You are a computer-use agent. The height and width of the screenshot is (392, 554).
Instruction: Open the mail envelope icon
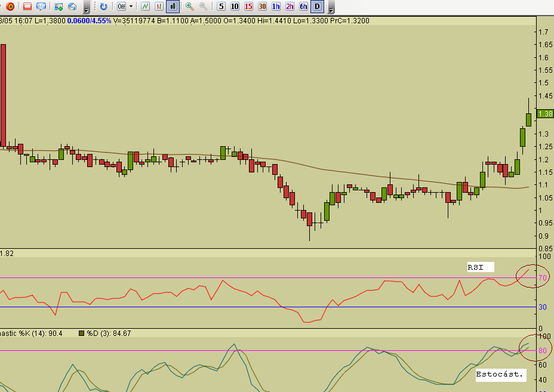(x=27, y=7)
